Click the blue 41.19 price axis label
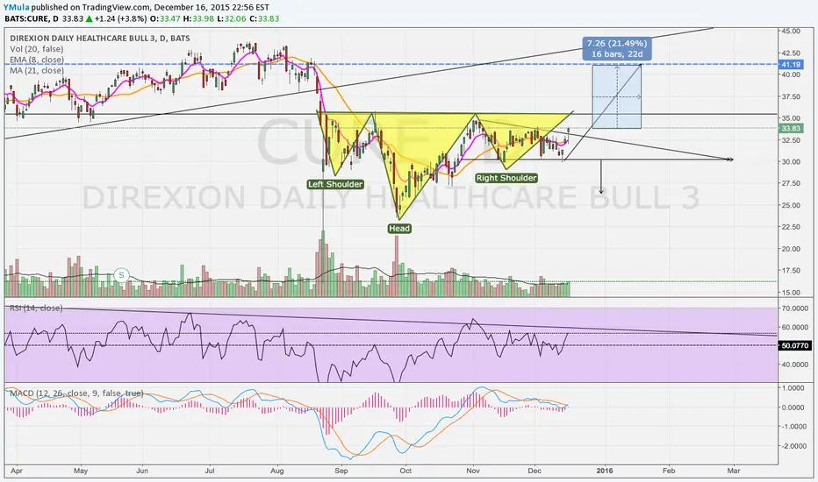Image resolution: width=818 pixels, height=482 pixels. click(x=790, y=65)
